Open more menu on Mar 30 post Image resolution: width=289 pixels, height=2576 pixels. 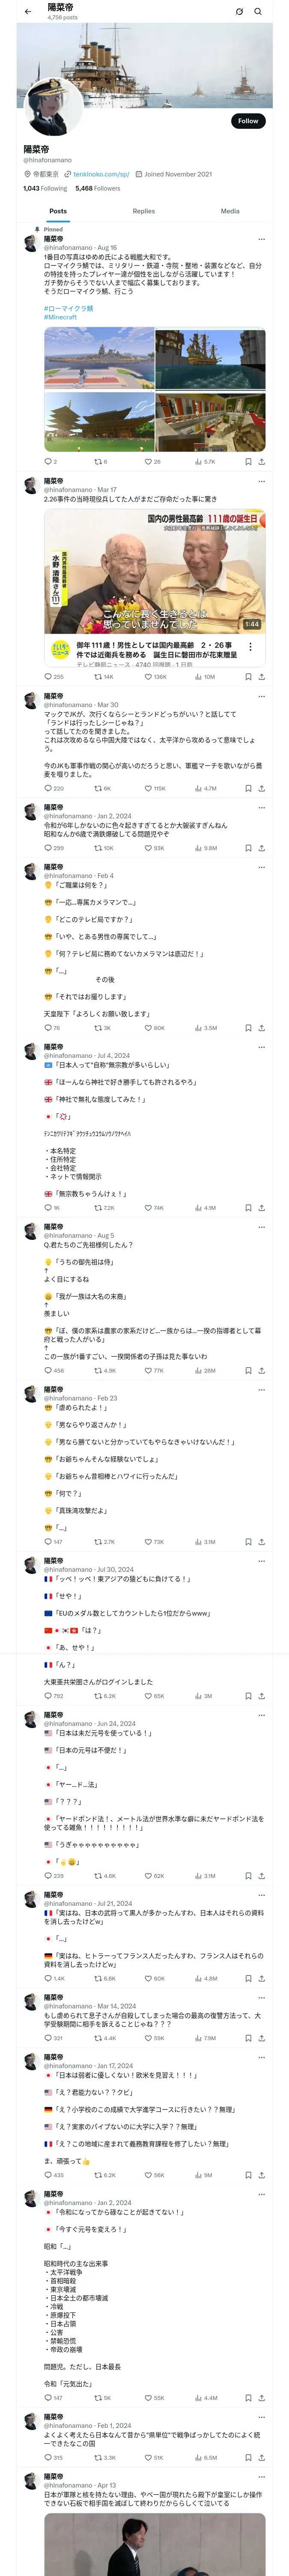point(262,695)
